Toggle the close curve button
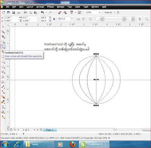The image size is (151, 148). click(x=140, y=19)
